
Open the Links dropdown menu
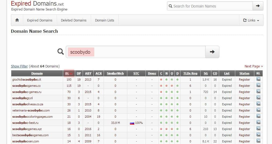(x=251, y=20)
